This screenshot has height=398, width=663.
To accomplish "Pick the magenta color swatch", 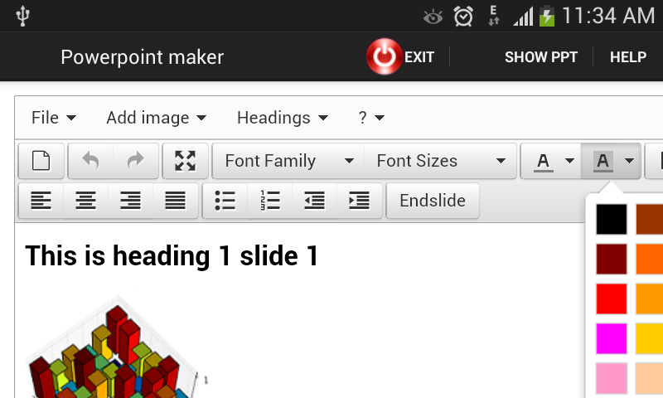I will pos(612,339).
